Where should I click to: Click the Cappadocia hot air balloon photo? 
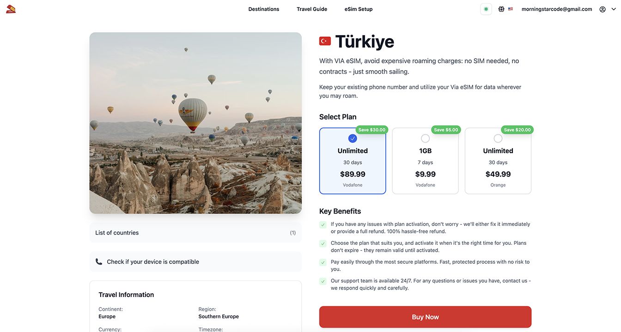195,123
